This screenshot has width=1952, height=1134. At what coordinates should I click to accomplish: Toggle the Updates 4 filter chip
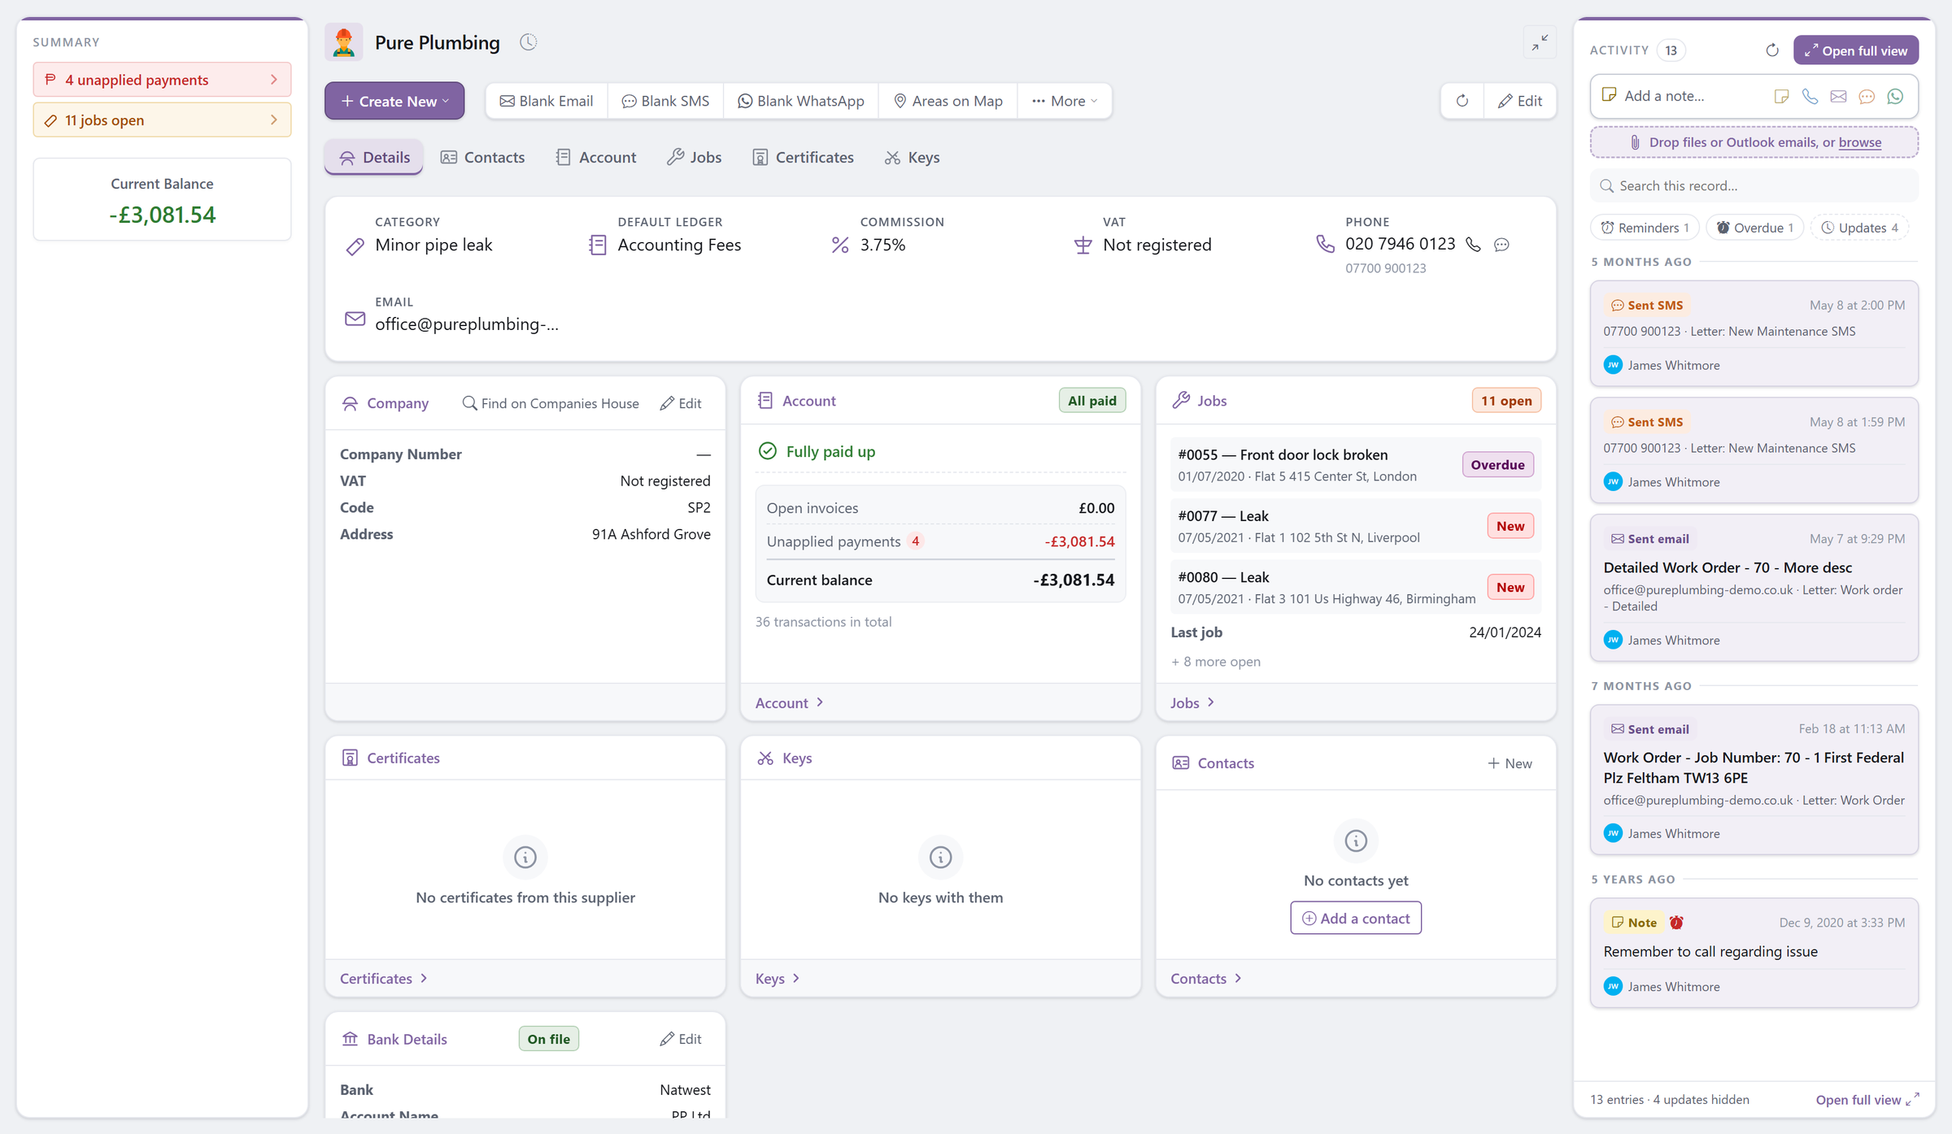point(1859,228)
